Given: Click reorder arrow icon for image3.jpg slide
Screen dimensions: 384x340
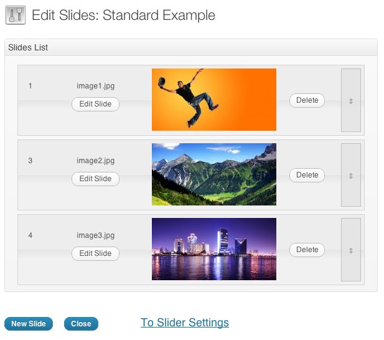Looking at the screenshot, I should tap(350, 250).
